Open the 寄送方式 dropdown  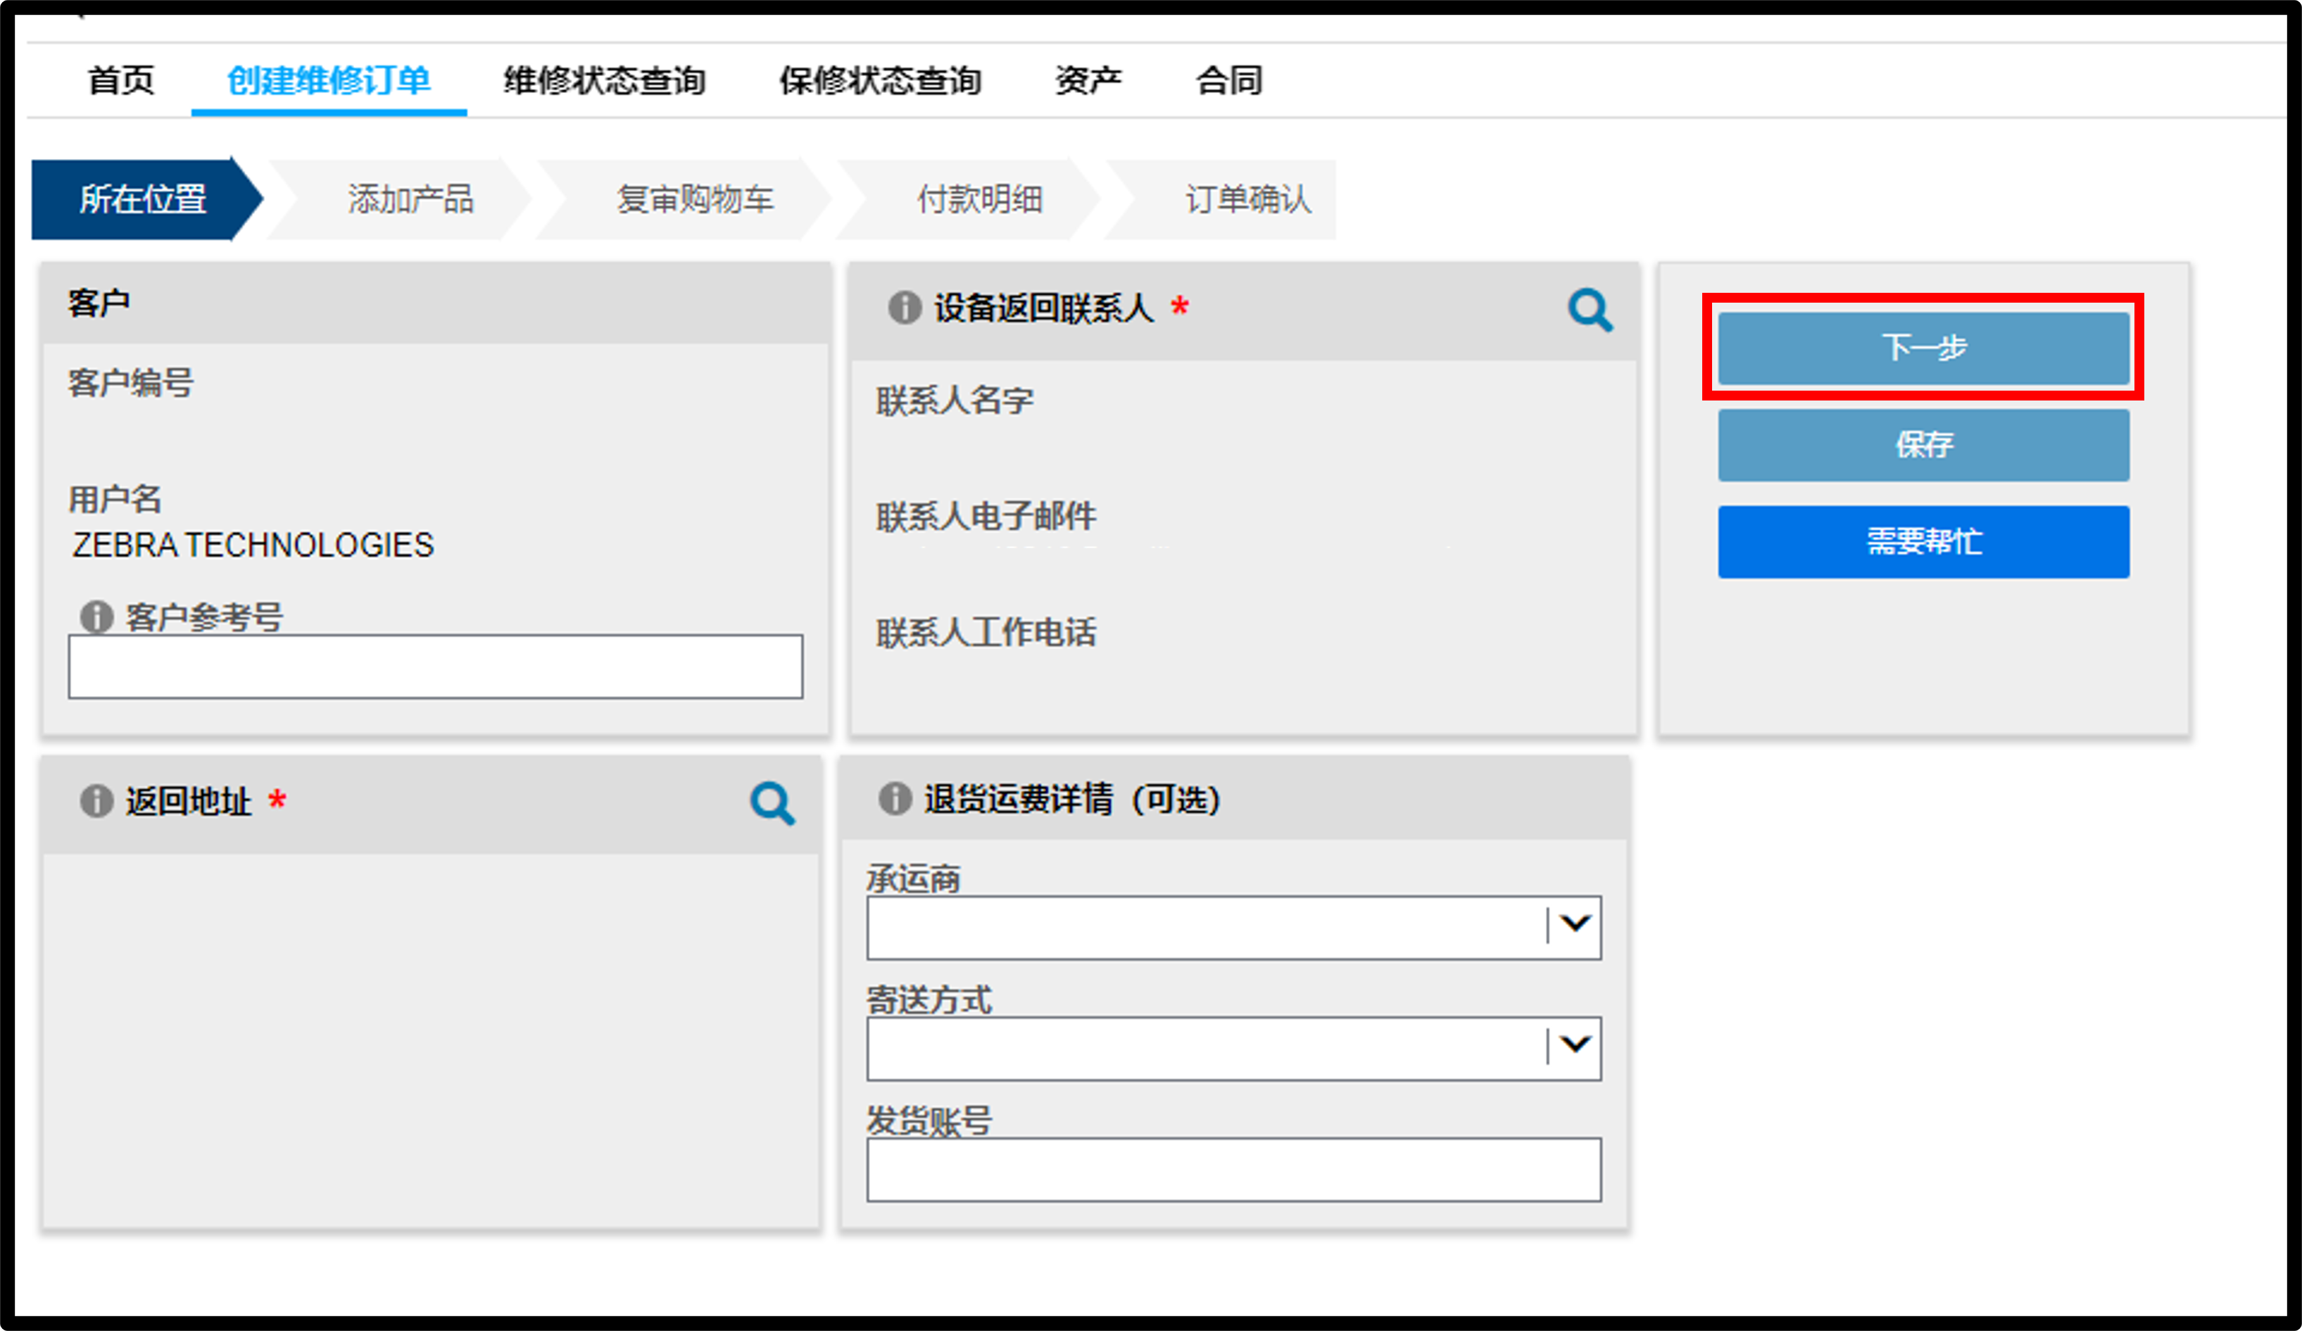coord(1233,1049)
